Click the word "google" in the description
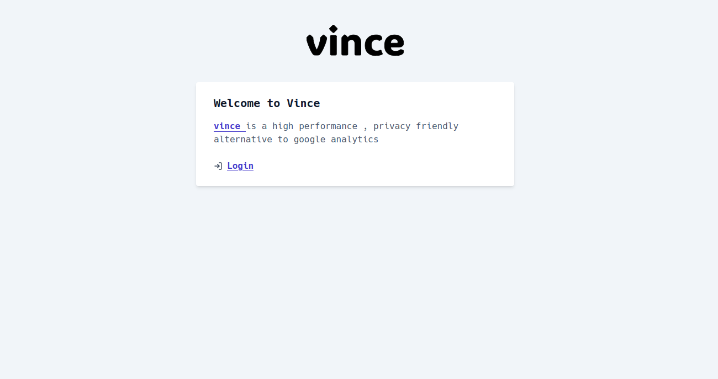The height and width of the screenshot is (379, 718). tap(309, 140)
